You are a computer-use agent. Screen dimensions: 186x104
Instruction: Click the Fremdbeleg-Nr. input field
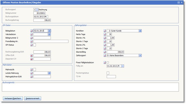[x=51, y=41]
